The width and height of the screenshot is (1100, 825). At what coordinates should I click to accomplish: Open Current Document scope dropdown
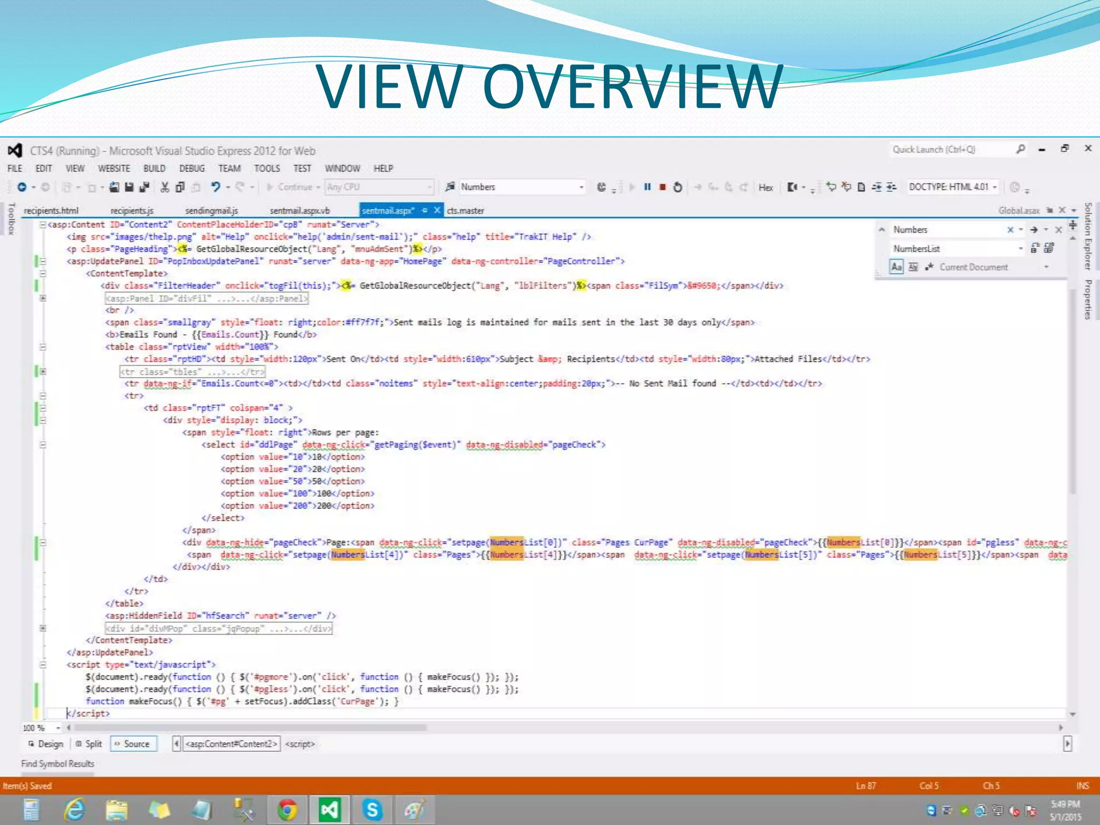1046,267
